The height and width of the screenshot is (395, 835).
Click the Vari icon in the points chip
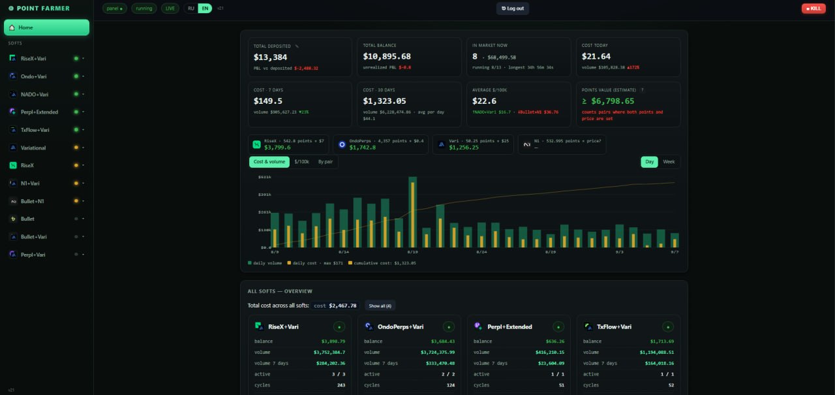[x=442, y=144]
